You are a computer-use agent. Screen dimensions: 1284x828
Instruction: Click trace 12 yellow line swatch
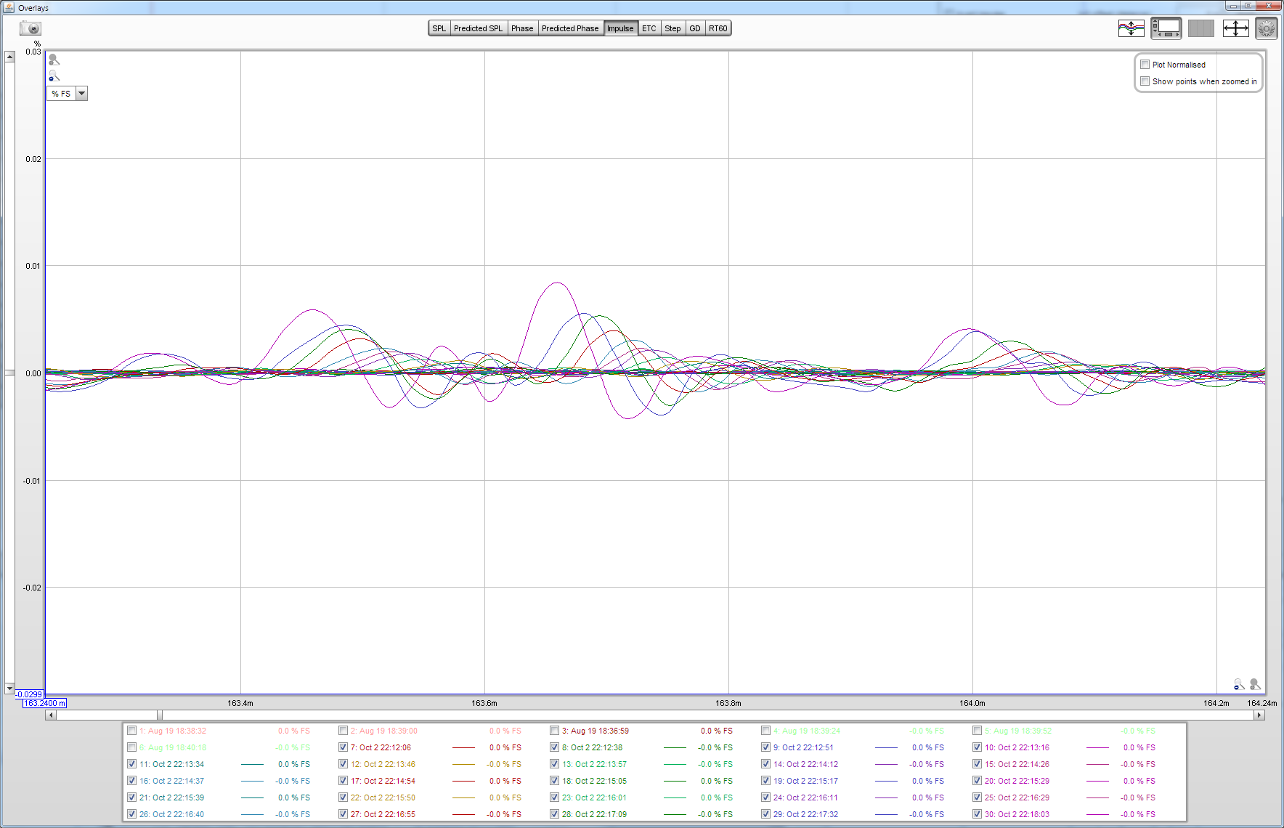(463, 764)
